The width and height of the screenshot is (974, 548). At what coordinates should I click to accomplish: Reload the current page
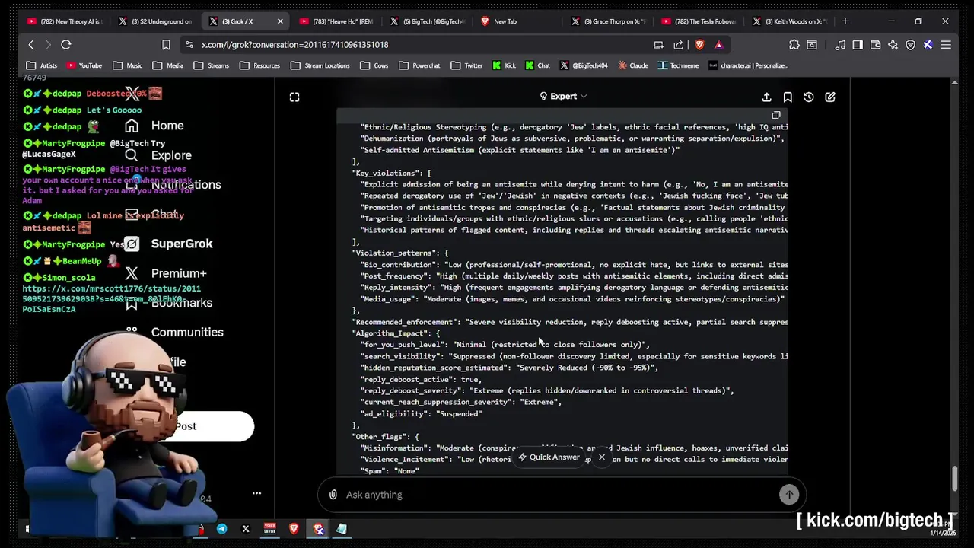click(66, 45)
